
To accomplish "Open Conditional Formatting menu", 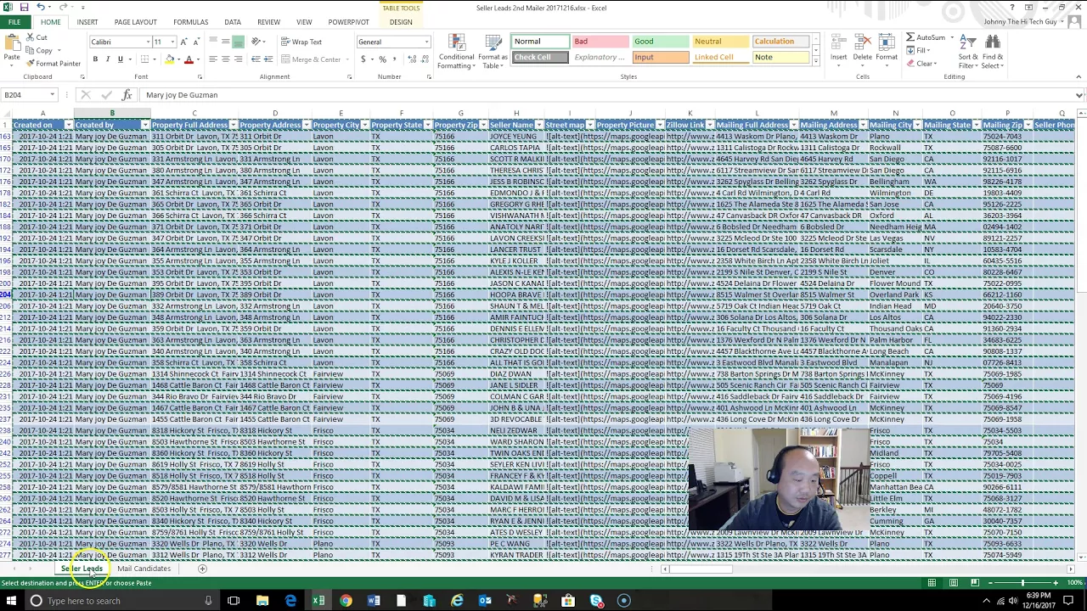I will pyautogui.click(x=456, y=52).
